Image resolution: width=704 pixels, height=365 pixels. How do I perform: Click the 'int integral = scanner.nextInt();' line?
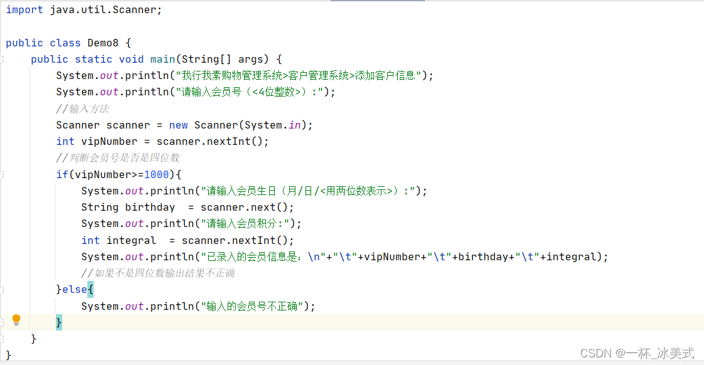188,240
